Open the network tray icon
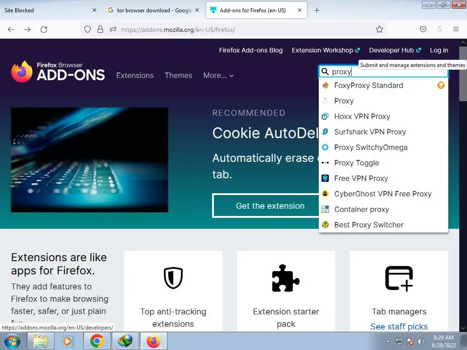 tap(399, 341)
